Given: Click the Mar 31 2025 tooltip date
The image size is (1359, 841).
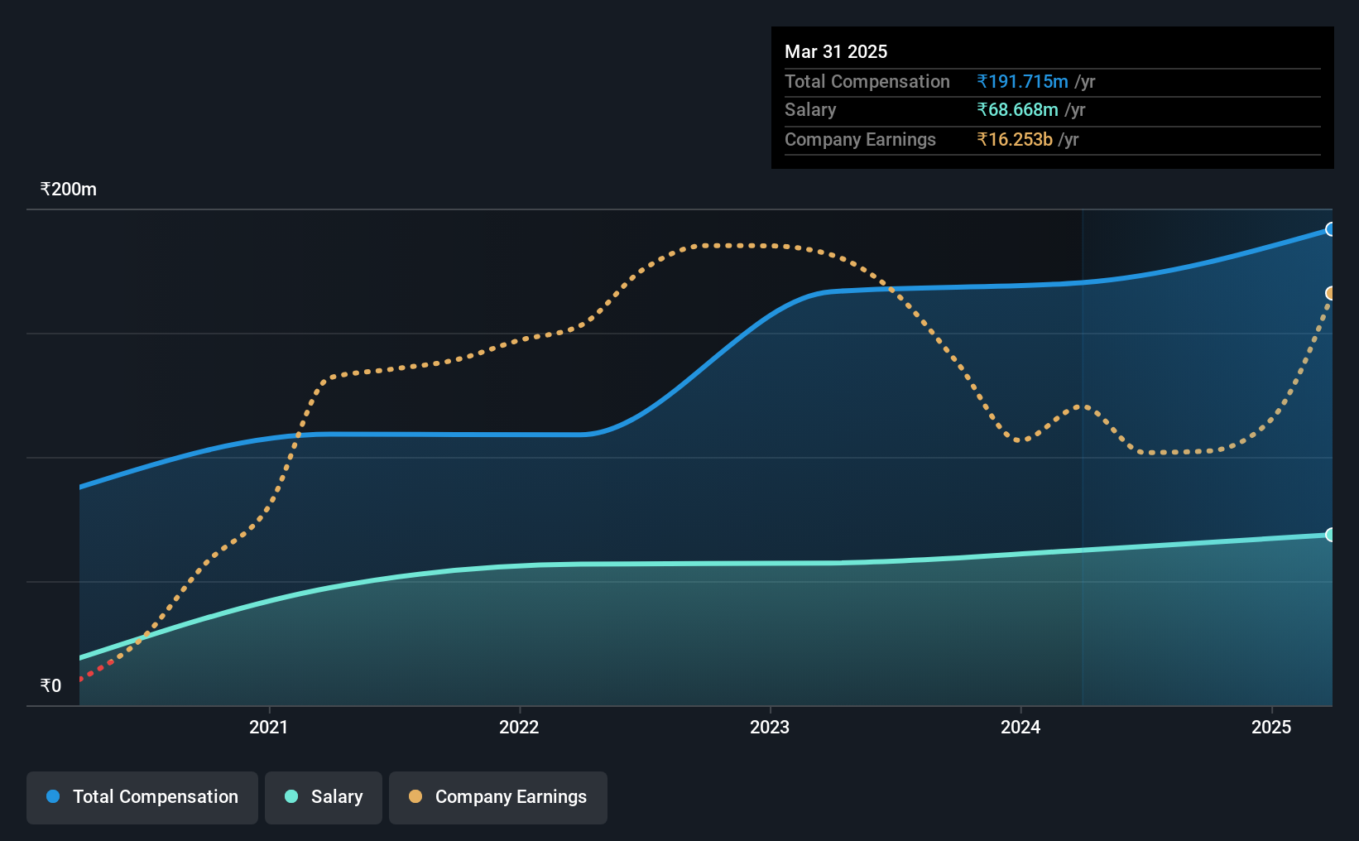Looking at the screenshot, I should [x=836, y=51].
